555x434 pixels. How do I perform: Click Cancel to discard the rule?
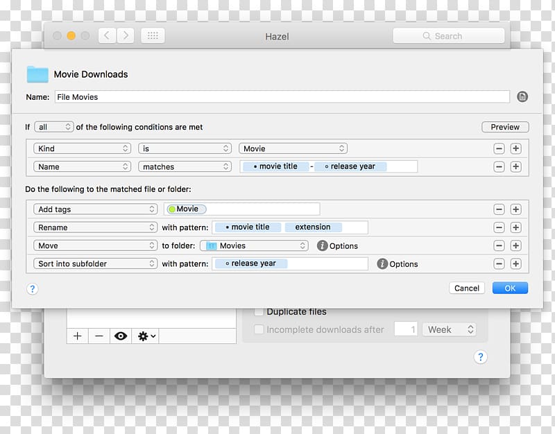466,288
